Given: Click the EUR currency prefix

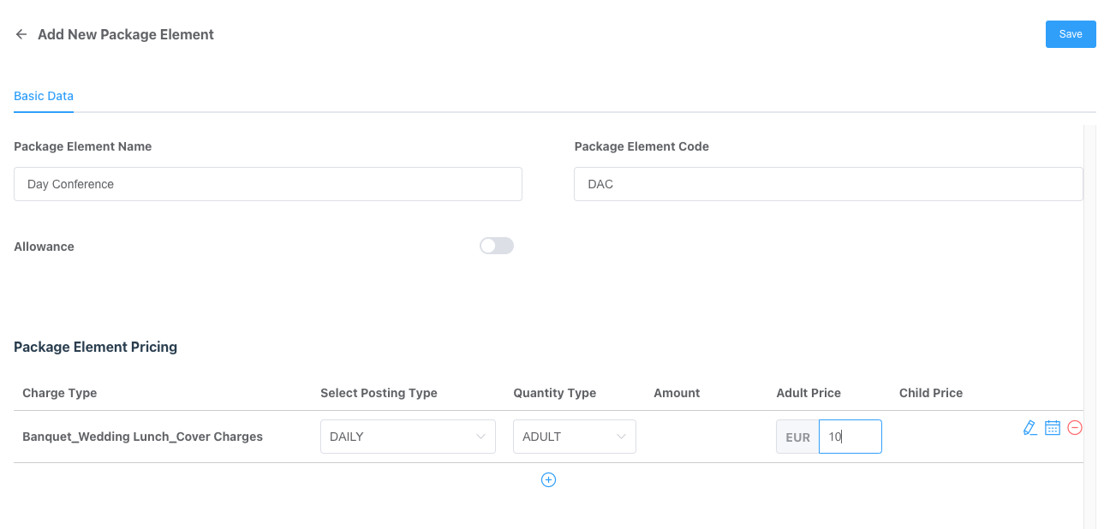Looking at the screenshot, I should [x=797, y=437].
